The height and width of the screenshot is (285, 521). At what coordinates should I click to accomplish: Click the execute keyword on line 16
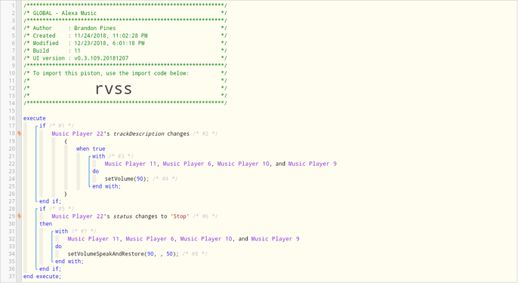coord(34,118)
